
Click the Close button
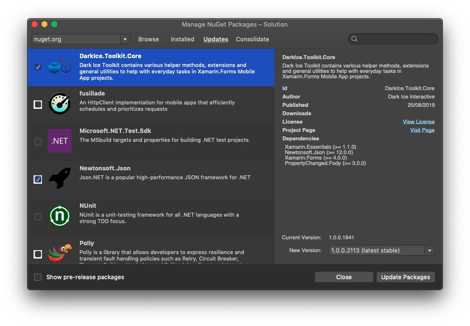click(x=344, y=277)
